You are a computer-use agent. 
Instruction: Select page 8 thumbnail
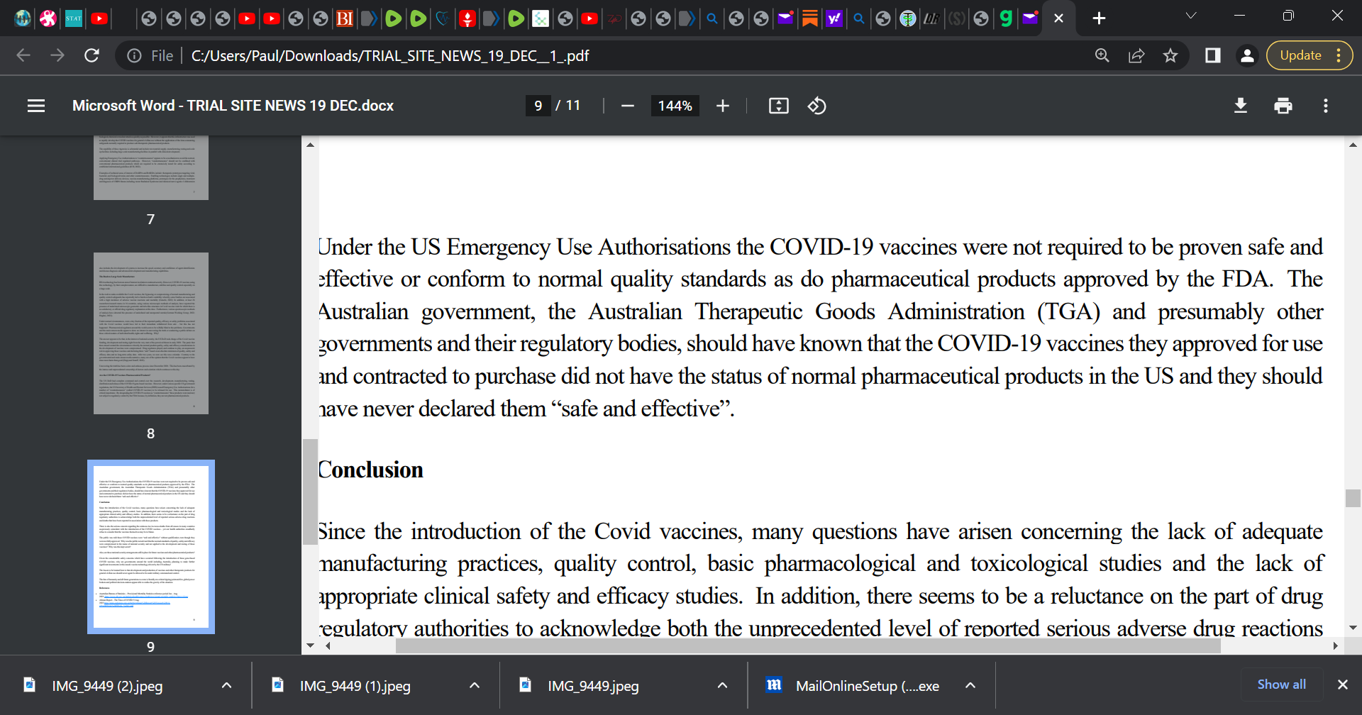coord(151,333)
